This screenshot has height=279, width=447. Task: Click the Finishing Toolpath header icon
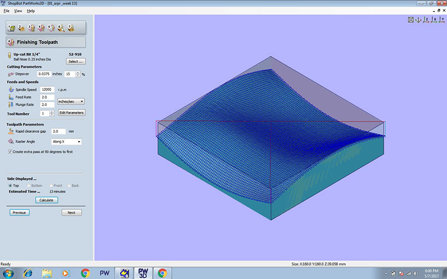pos(11,42)
